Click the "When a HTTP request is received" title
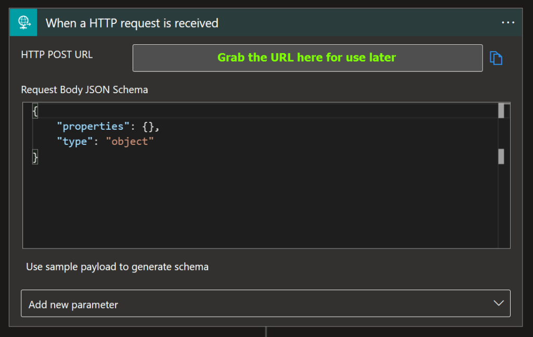This screenshot has width=533, height=337. pyautogui.click(x=132, y=23)
